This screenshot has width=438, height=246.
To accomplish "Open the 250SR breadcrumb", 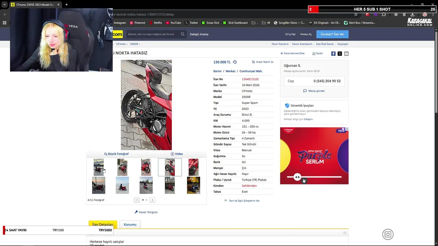I will [134, 44].
